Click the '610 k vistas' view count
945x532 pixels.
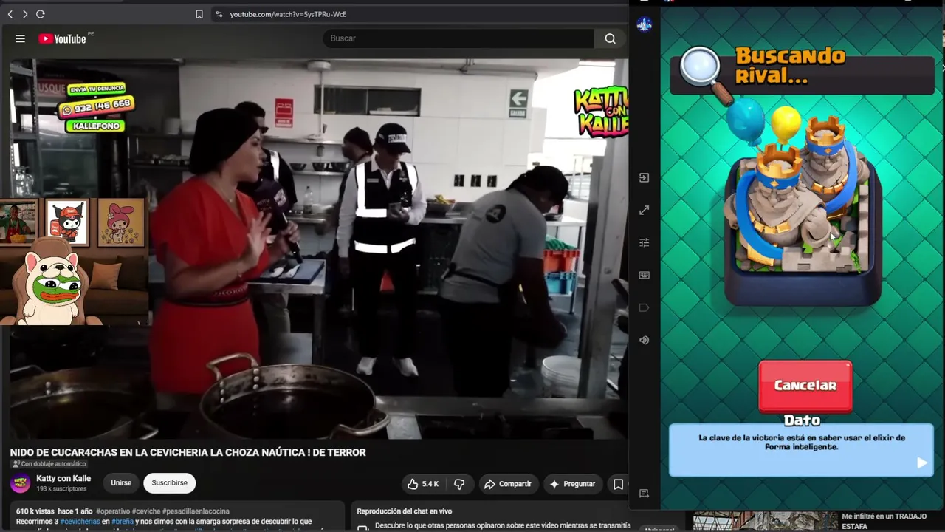click(x=35, y=511)
